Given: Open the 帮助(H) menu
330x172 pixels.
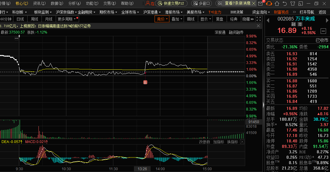Looking at the screenshot, I should 127,3.
